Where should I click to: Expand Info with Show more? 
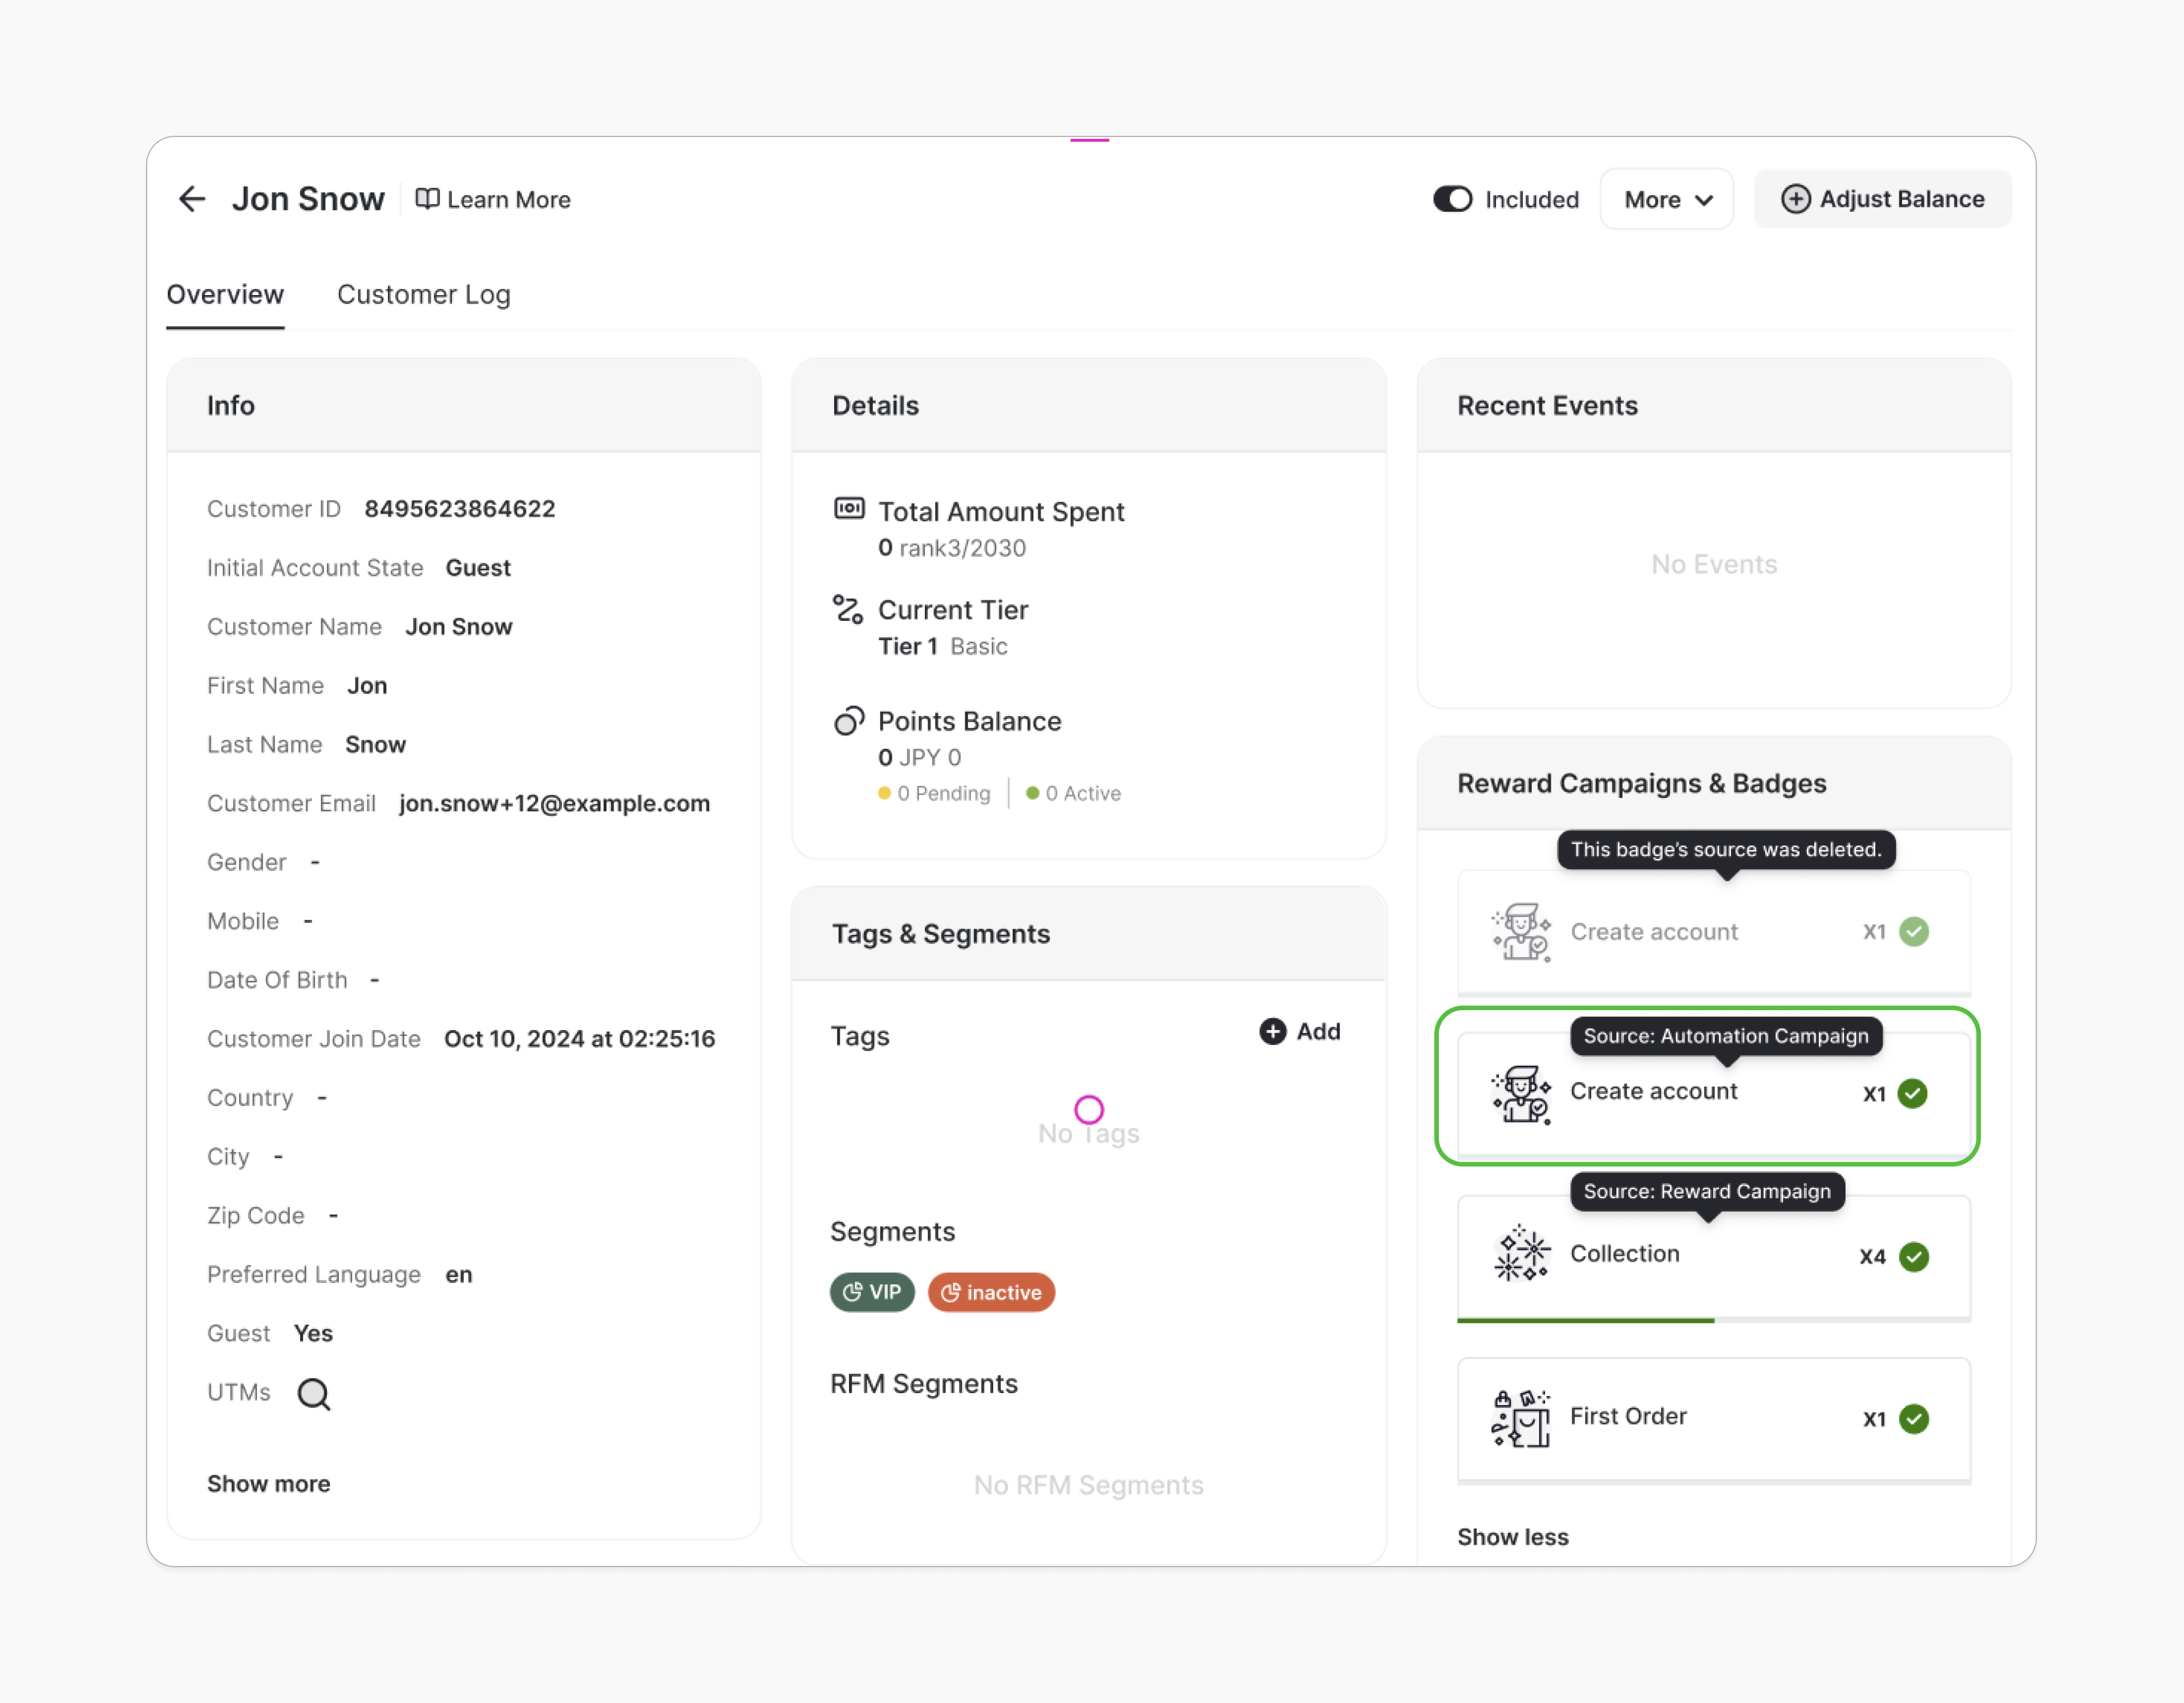(268, 1483)
